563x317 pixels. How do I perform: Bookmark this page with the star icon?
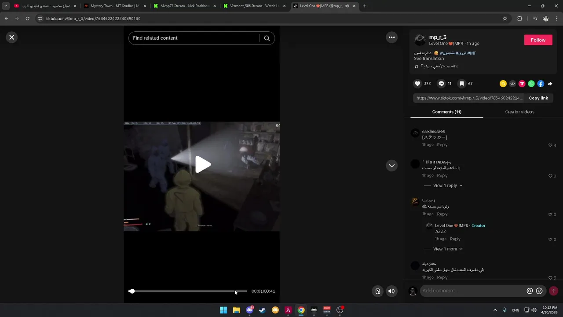point(505,18)
